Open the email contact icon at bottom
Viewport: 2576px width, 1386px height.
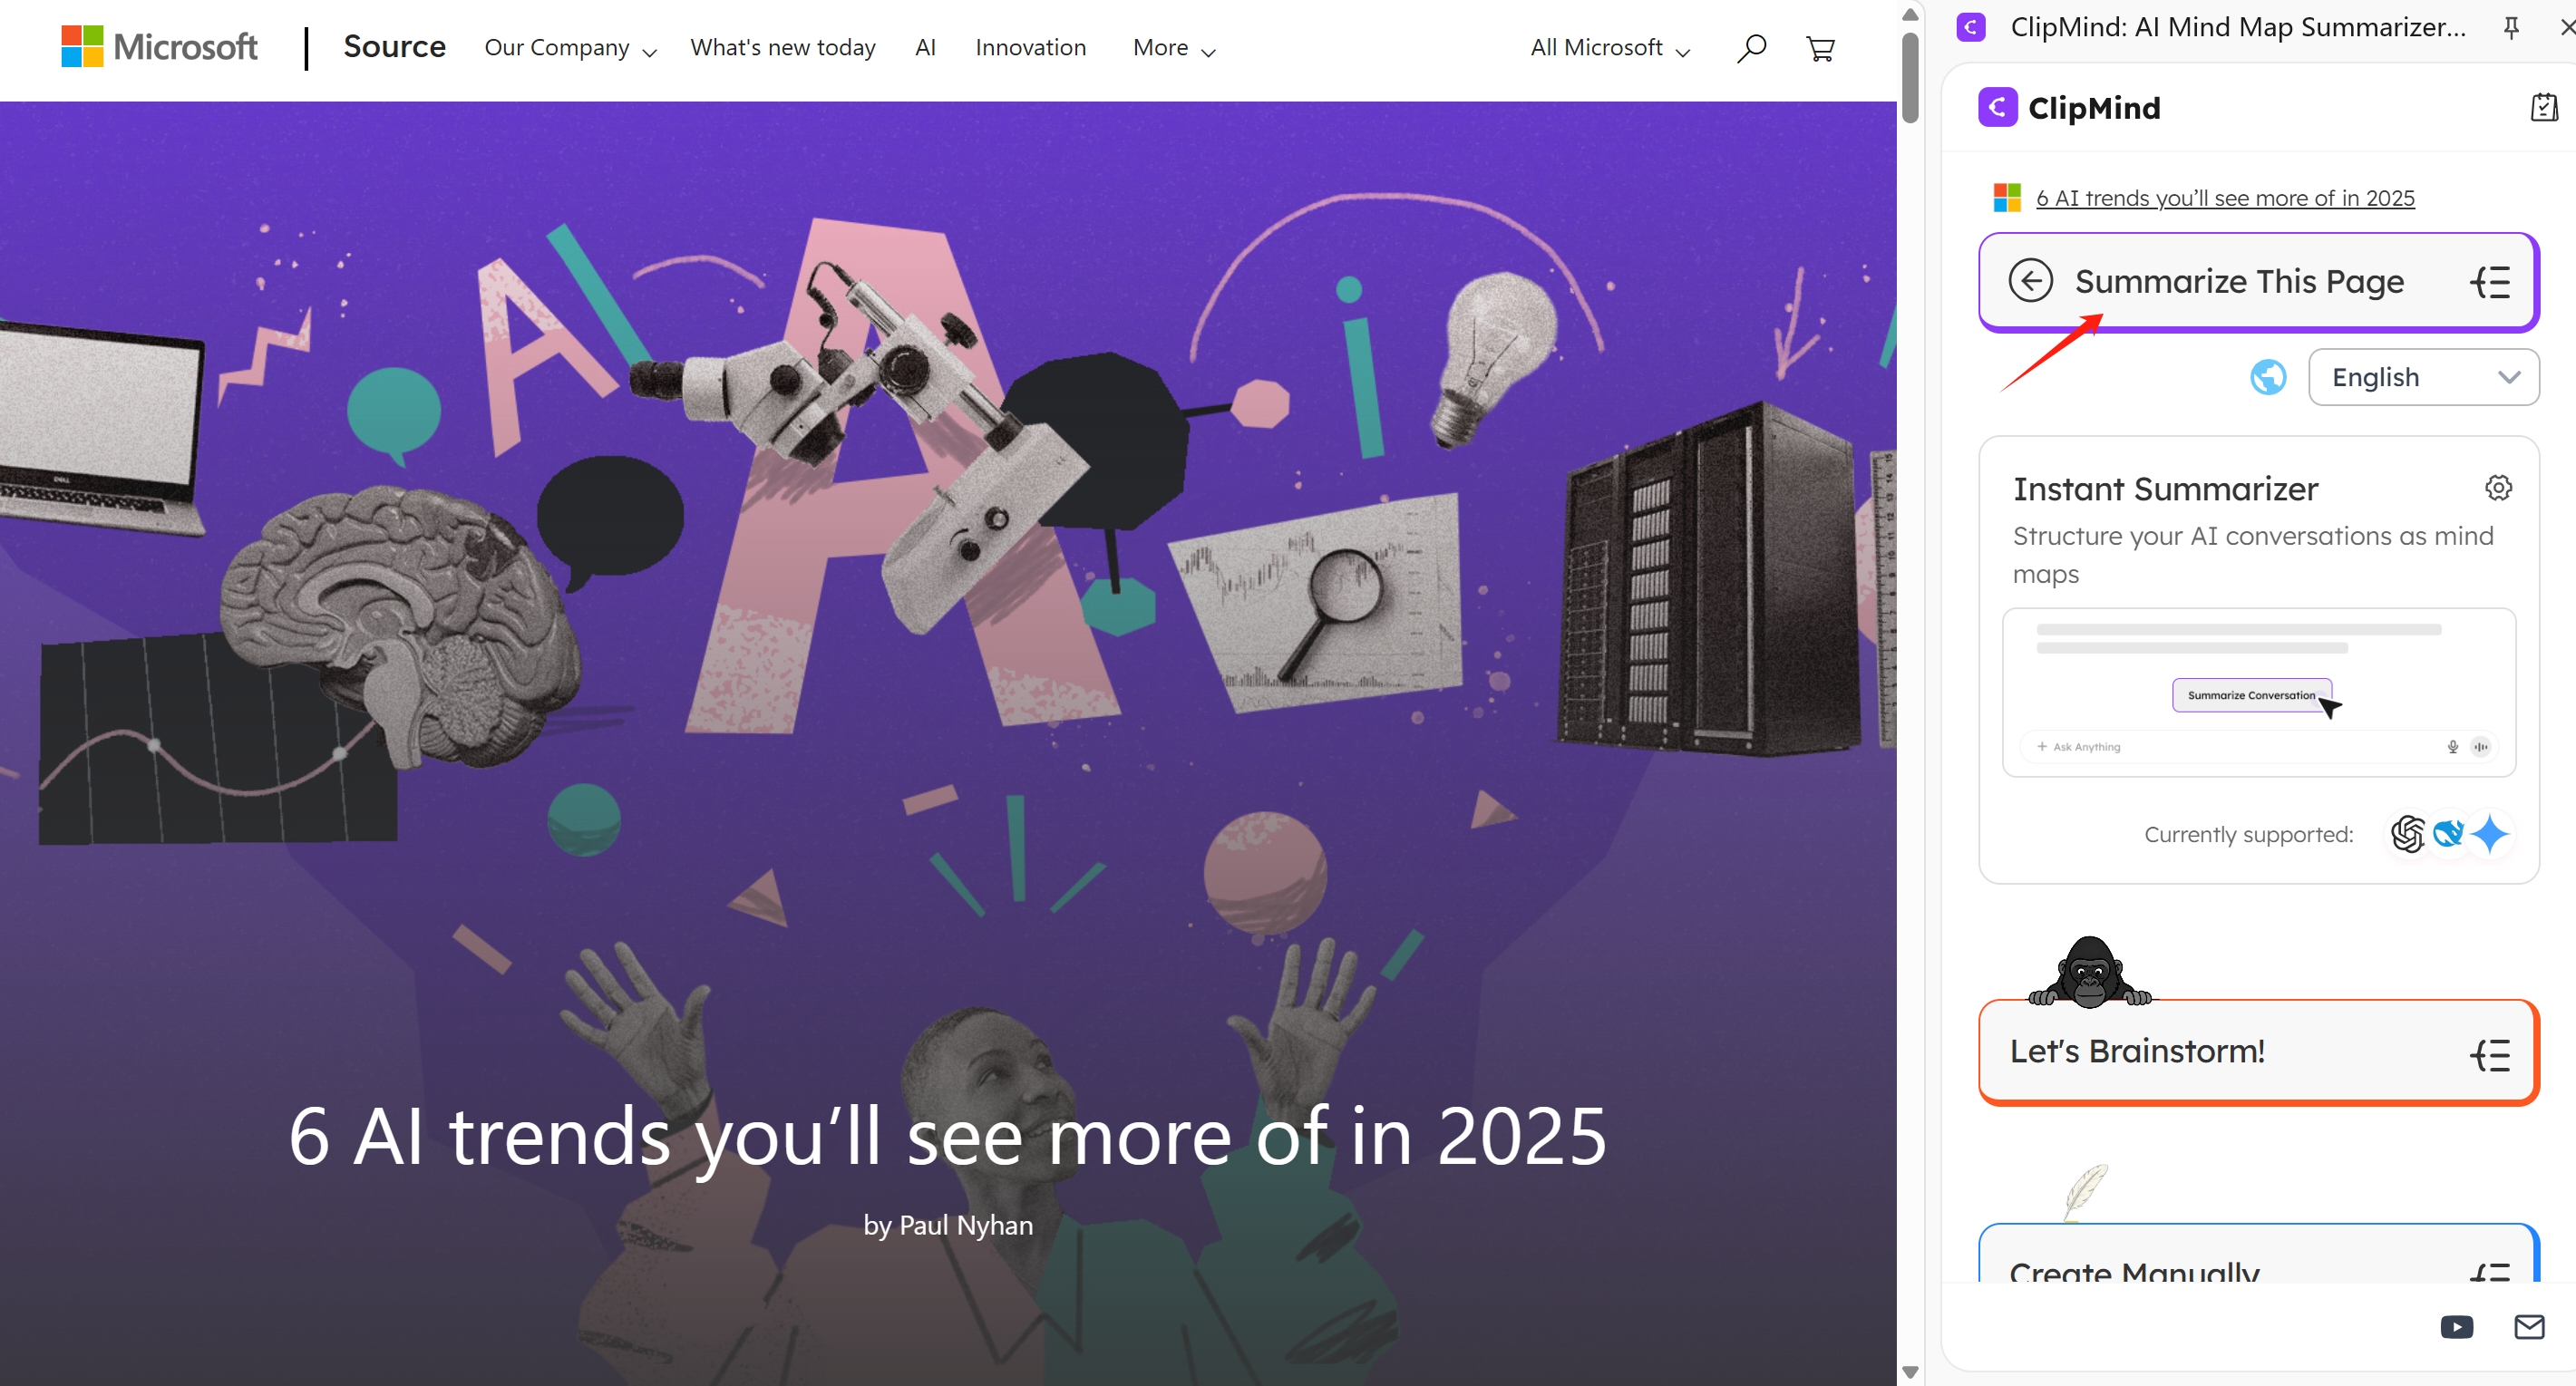tap(2530, 1327)
